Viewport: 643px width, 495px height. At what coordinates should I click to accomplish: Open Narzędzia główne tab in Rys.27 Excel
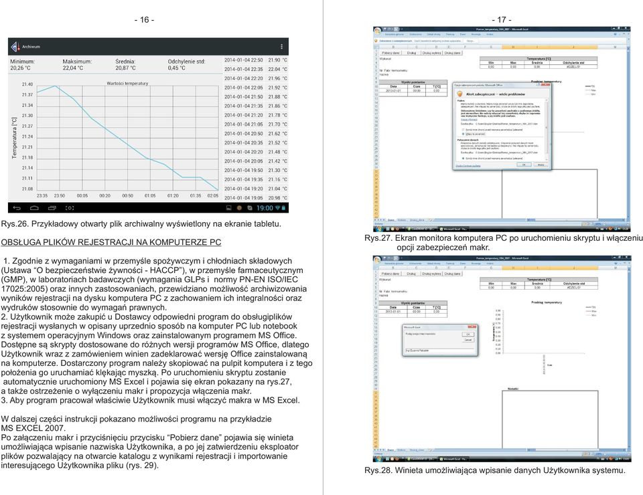click(394, 34)
